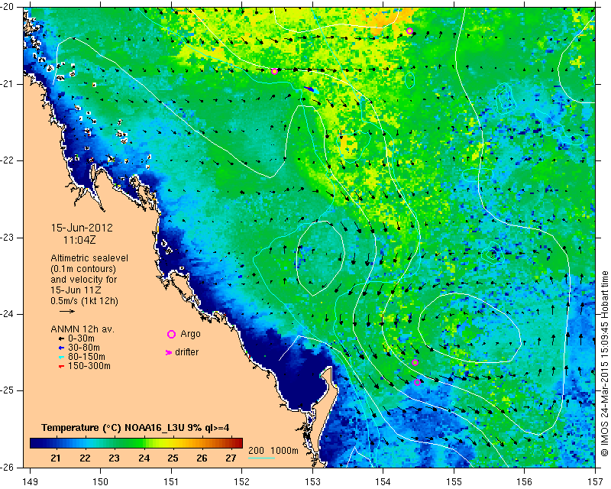This screenshot has height=489, width=611.
Task: Click the latitude axis label '-24'
Action: pos(6,314)
